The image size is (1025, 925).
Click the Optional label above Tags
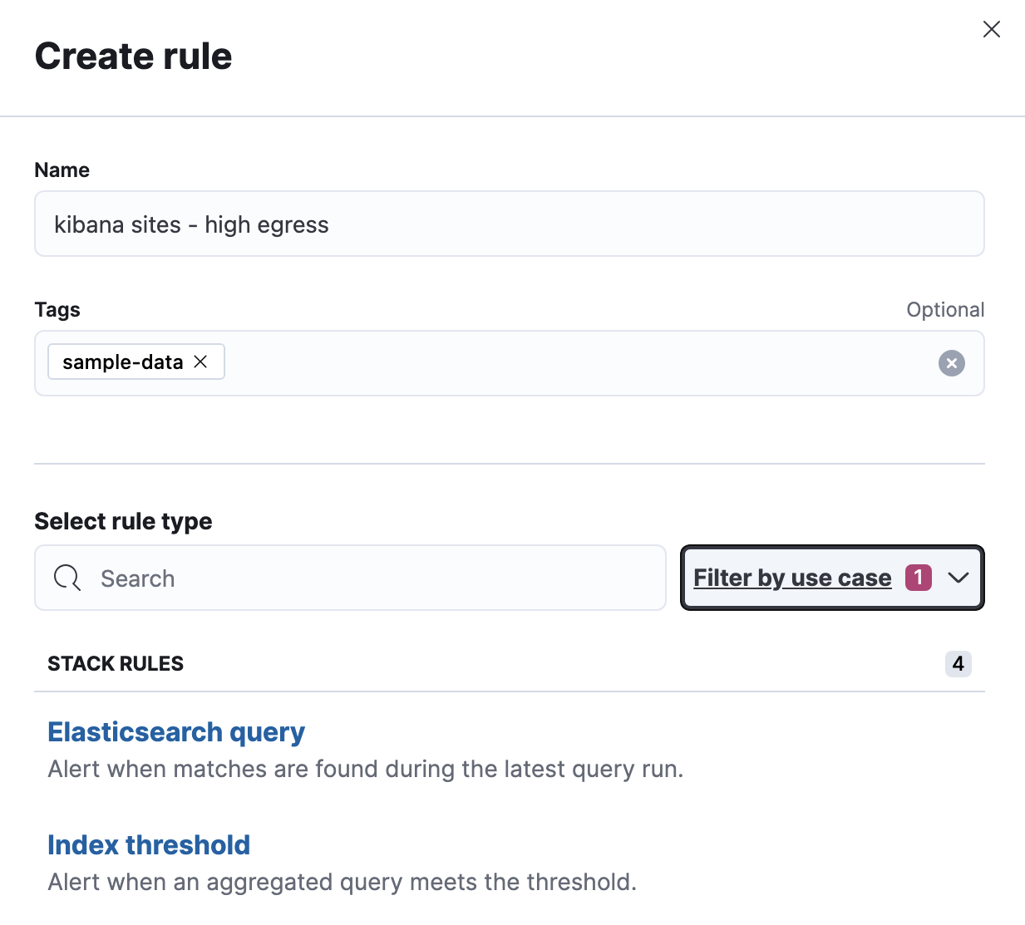(945, 309)
